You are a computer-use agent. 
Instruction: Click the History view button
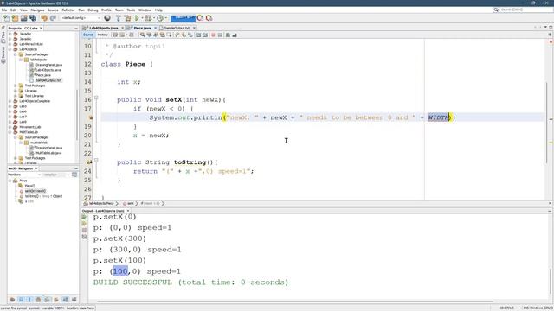point(102,35)
